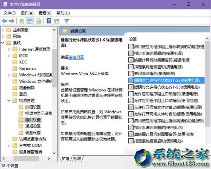Viewport: 211px width, 169px height.
Task: Expand the Windows 时间服务 node
Action: click(9, 75)
